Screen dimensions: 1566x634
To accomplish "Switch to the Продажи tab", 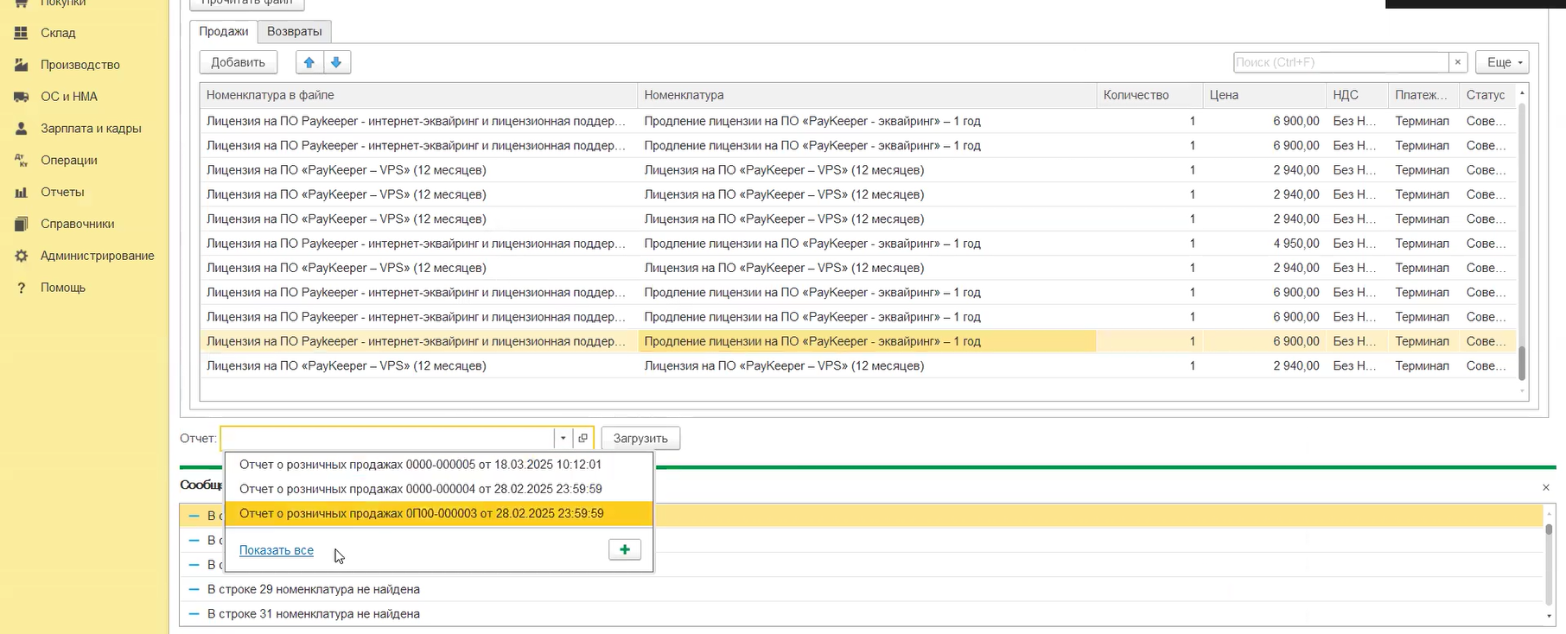I will pyautogui.click(x=224, y=31).
